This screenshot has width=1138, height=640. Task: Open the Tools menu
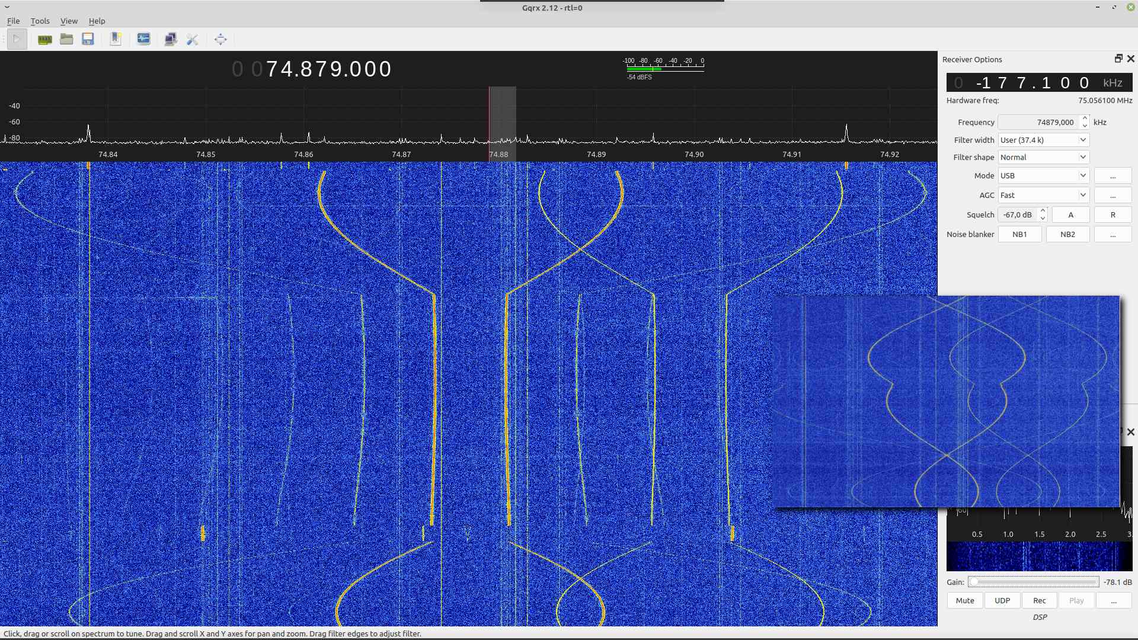pyautogui.click(x=40, y=21)
